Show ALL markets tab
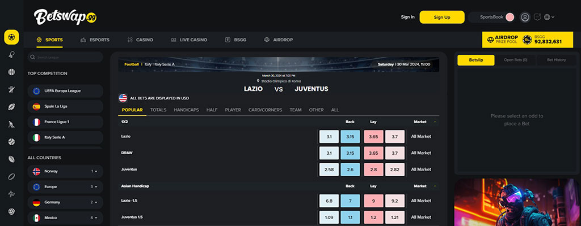The image size is (581, 226). pos(335,110)
